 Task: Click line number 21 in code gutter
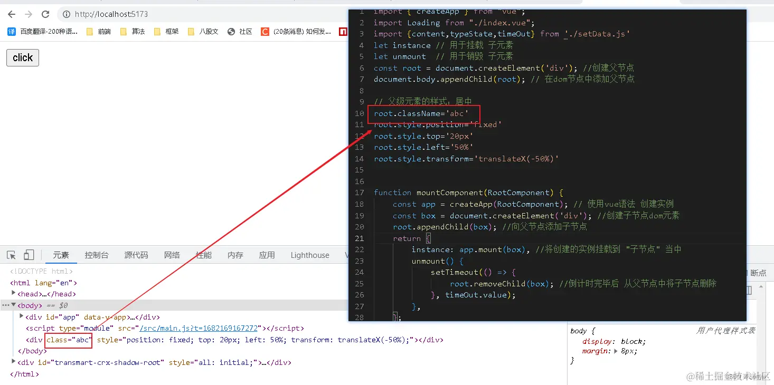(360, 238)
